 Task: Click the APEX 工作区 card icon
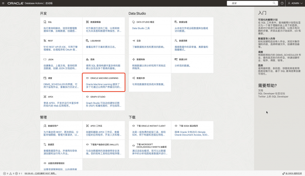point(87,126)
